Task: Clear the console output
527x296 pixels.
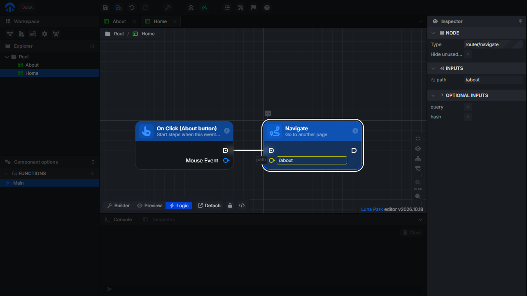Action: [411, 233]
